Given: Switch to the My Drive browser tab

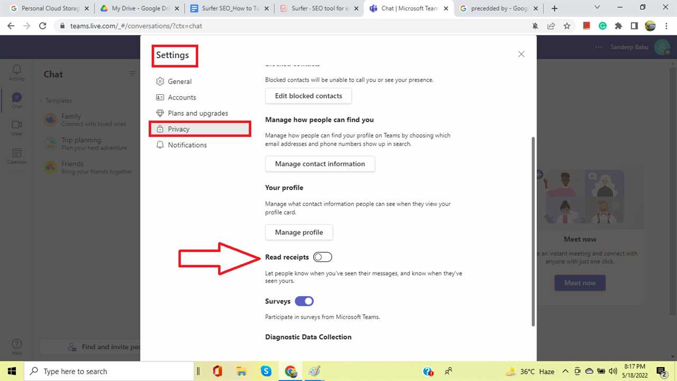Looking at the screenshot, I should (x=140, y=8).
